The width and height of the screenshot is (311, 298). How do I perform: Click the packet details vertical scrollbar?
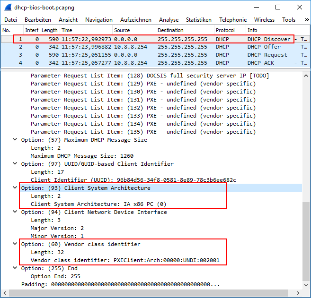[306, 236]
